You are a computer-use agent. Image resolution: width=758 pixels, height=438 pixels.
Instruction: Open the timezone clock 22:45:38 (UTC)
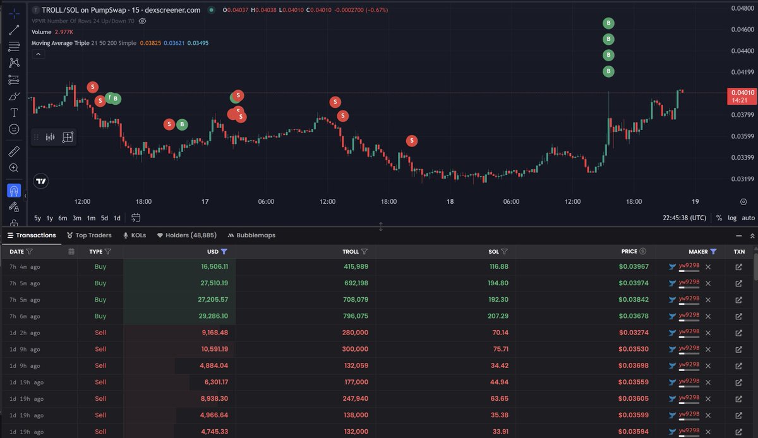pyautogui.click(x=685, y=218)
